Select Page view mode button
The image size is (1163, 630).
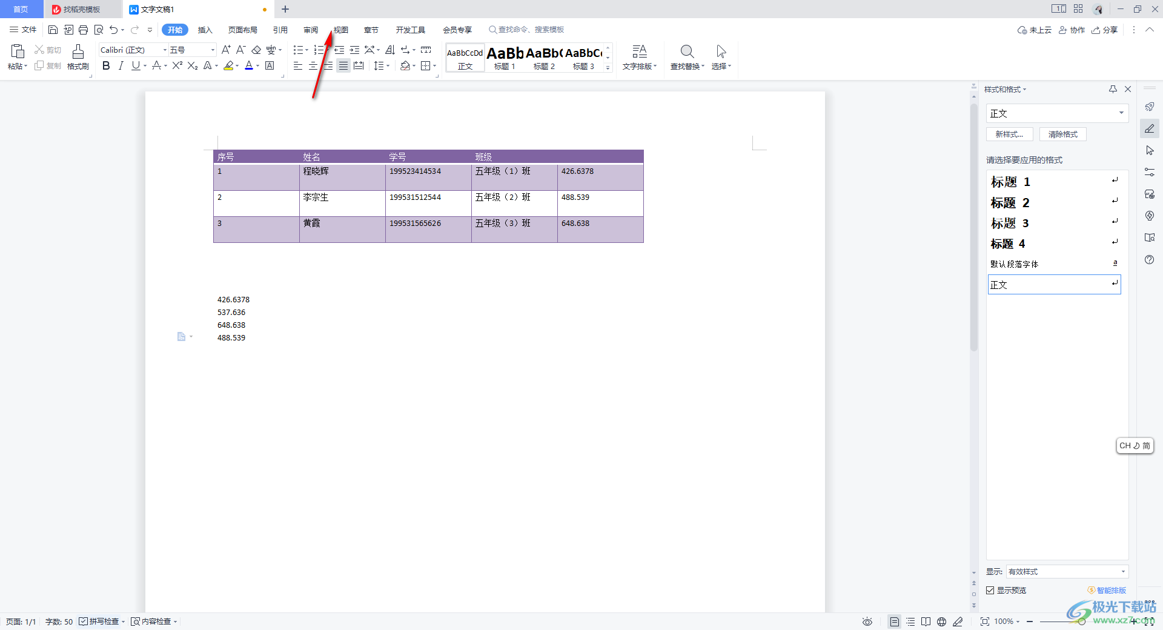tap(895, 622)
